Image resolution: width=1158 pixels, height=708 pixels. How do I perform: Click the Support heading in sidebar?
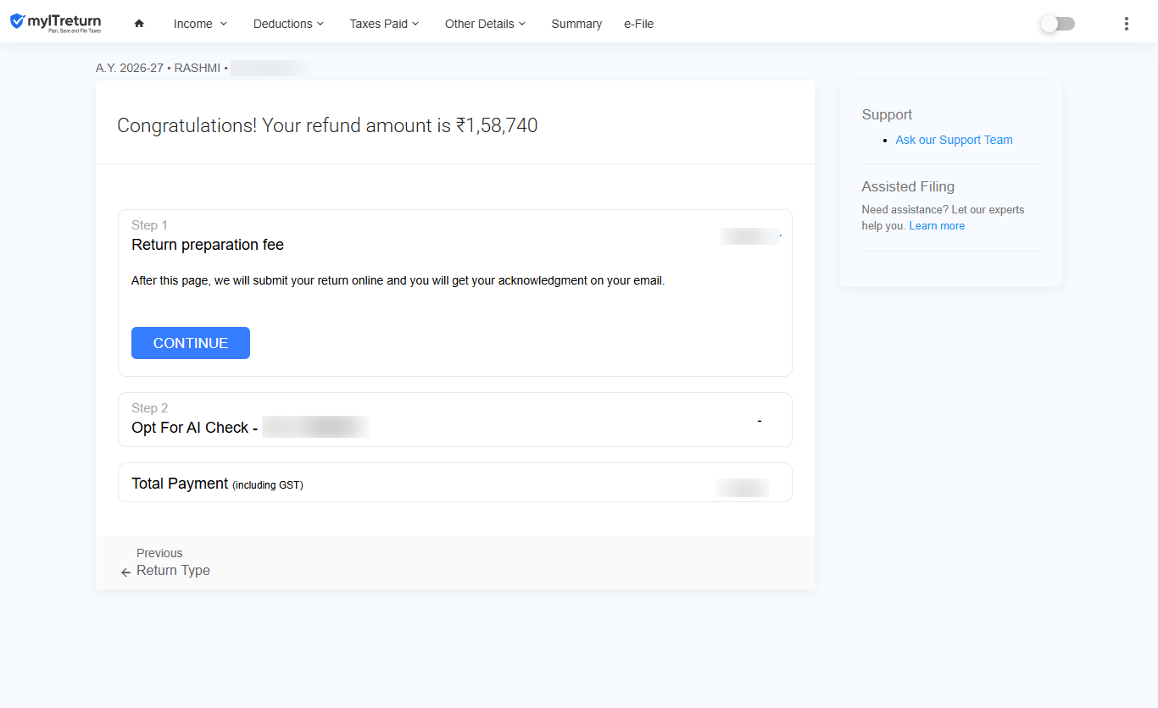pyautogui.click(x=887, y=114)
